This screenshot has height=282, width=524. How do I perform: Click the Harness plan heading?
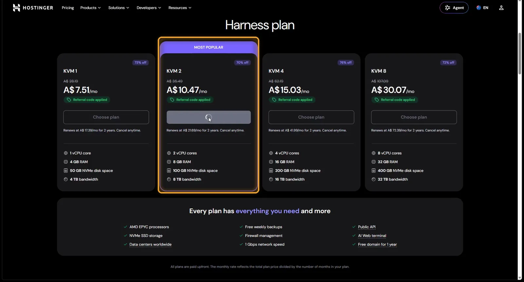coord(260,25)
